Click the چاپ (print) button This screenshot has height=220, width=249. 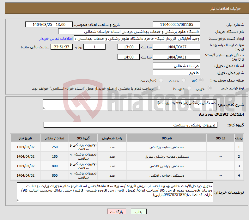138,211
